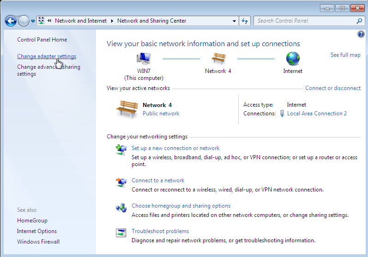Click the Internet label under globe
Viewport: 368px width, 257px height.
click(293, 71)
